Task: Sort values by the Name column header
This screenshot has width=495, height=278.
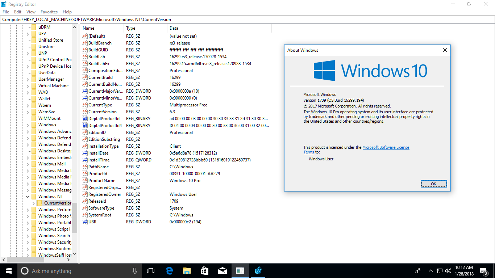Action: point(102,28)
